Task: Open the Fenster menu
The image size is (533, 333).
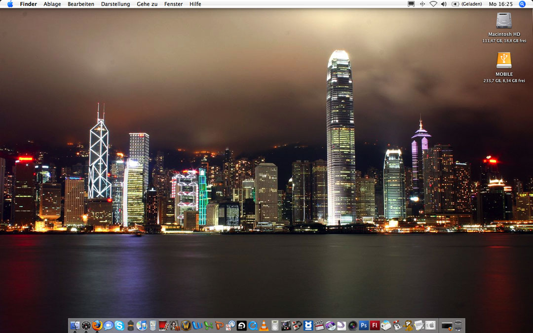Action: [x=173, y=4]
